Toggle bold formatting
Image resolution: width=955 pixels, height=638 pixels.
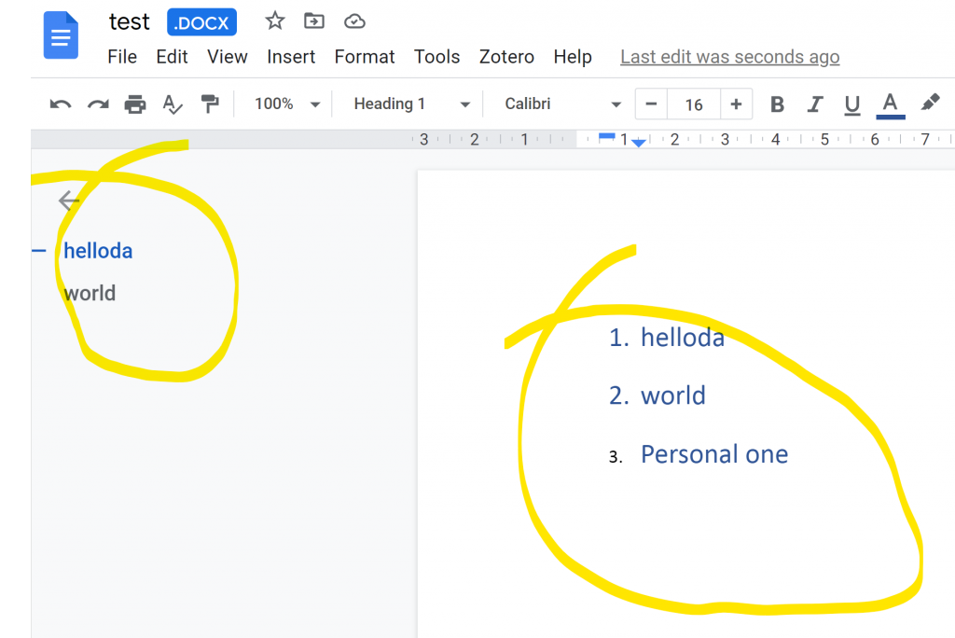coord(777,104)
